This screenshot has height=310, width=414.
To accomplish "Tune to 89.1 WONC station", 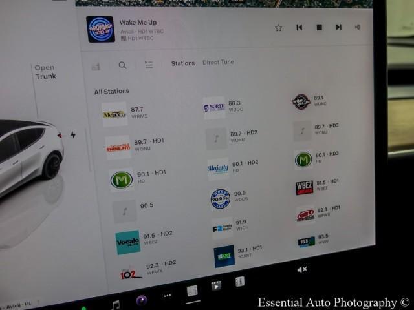I will (x=309, y=101).
